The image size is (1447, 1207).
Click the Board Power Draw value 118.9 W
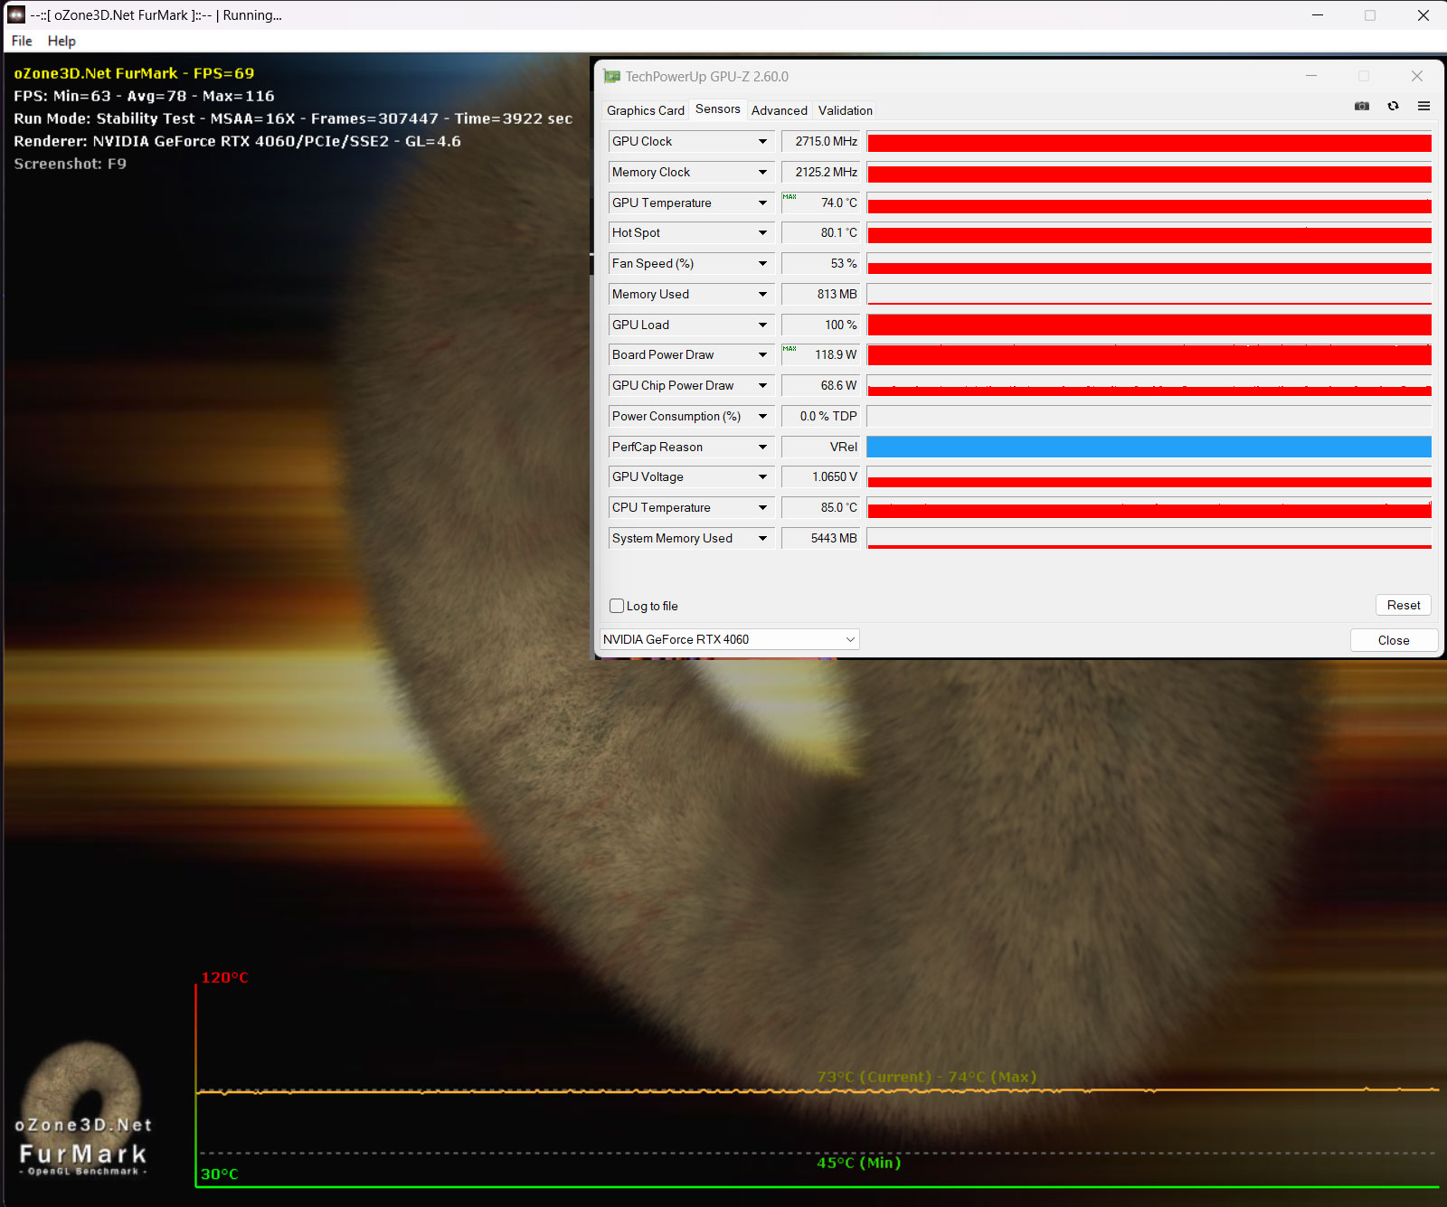click(x=820, y=355)
